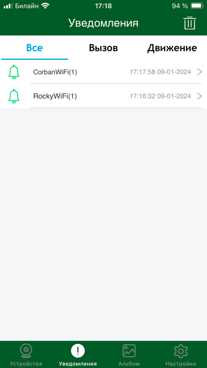This screenshot has height=368, width=207.
Task: Tap the battery indicator icon
Action: pyautogui.click(x=197, y=6)
